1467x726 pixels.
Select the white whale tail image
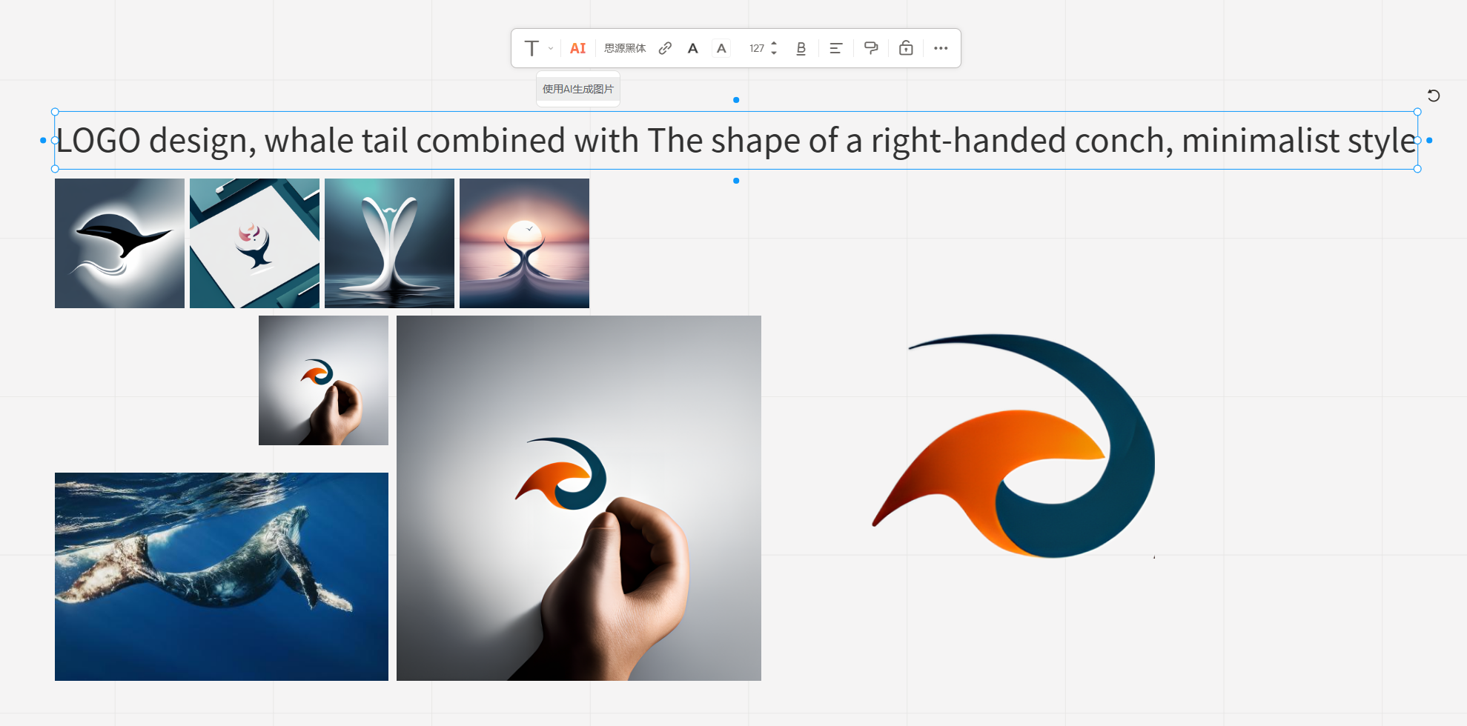coord(389,243)
